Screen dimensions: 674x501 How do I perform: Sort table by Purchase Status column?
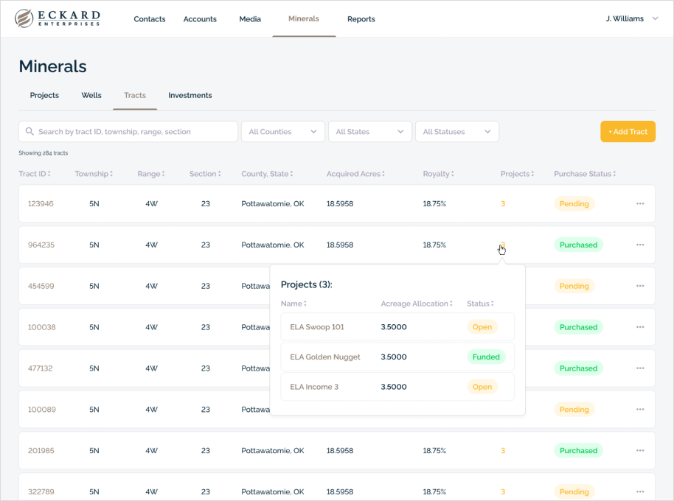click(x=585, y=174)
